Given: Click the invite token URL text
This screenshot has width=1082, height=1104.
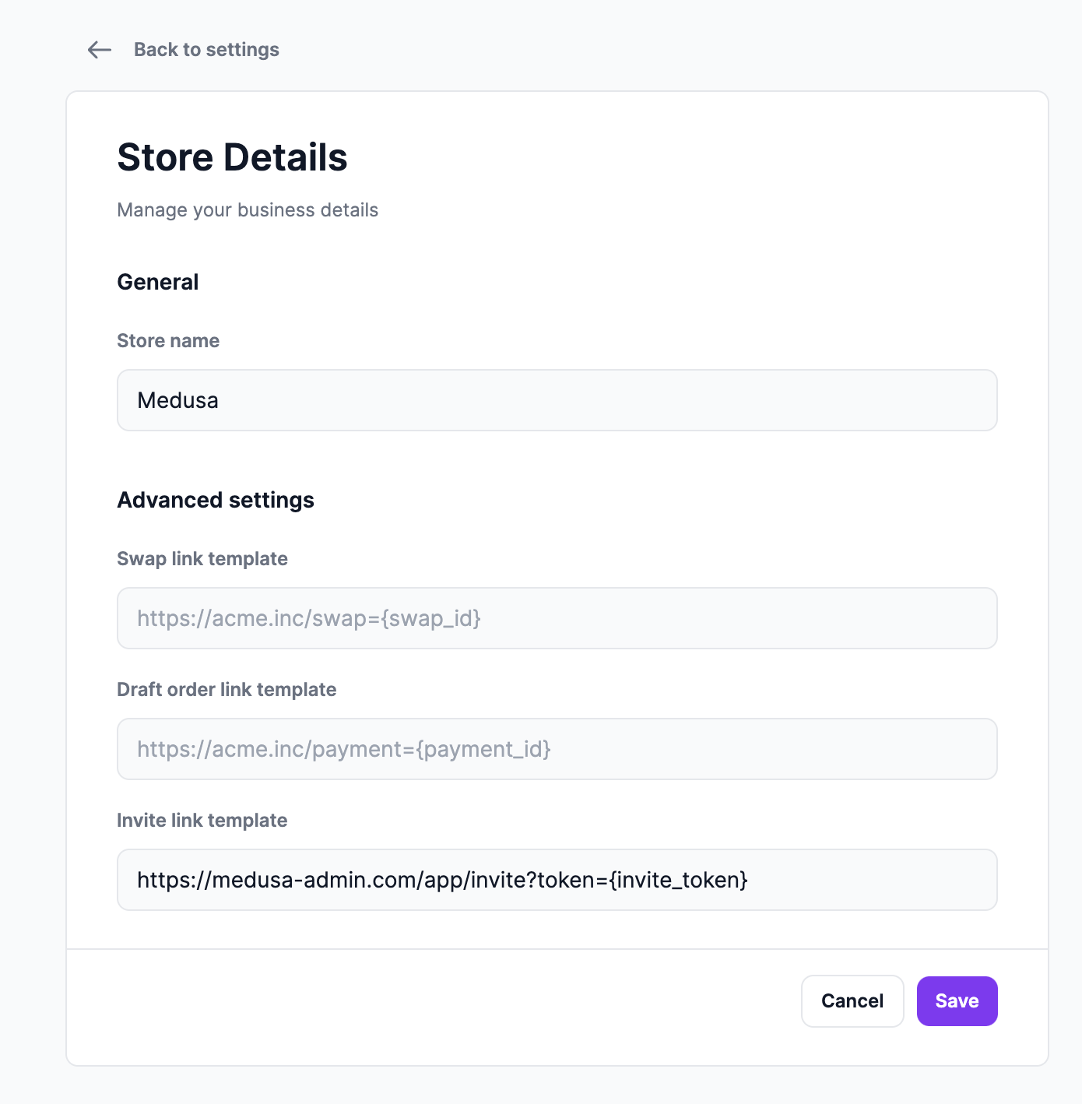Looking at the screenshot, I should 442,879.
